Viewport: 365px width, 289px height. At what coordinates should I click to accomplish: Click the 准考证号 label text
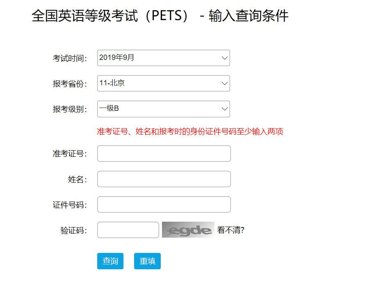pyautogui.click(x=70, y=154)
